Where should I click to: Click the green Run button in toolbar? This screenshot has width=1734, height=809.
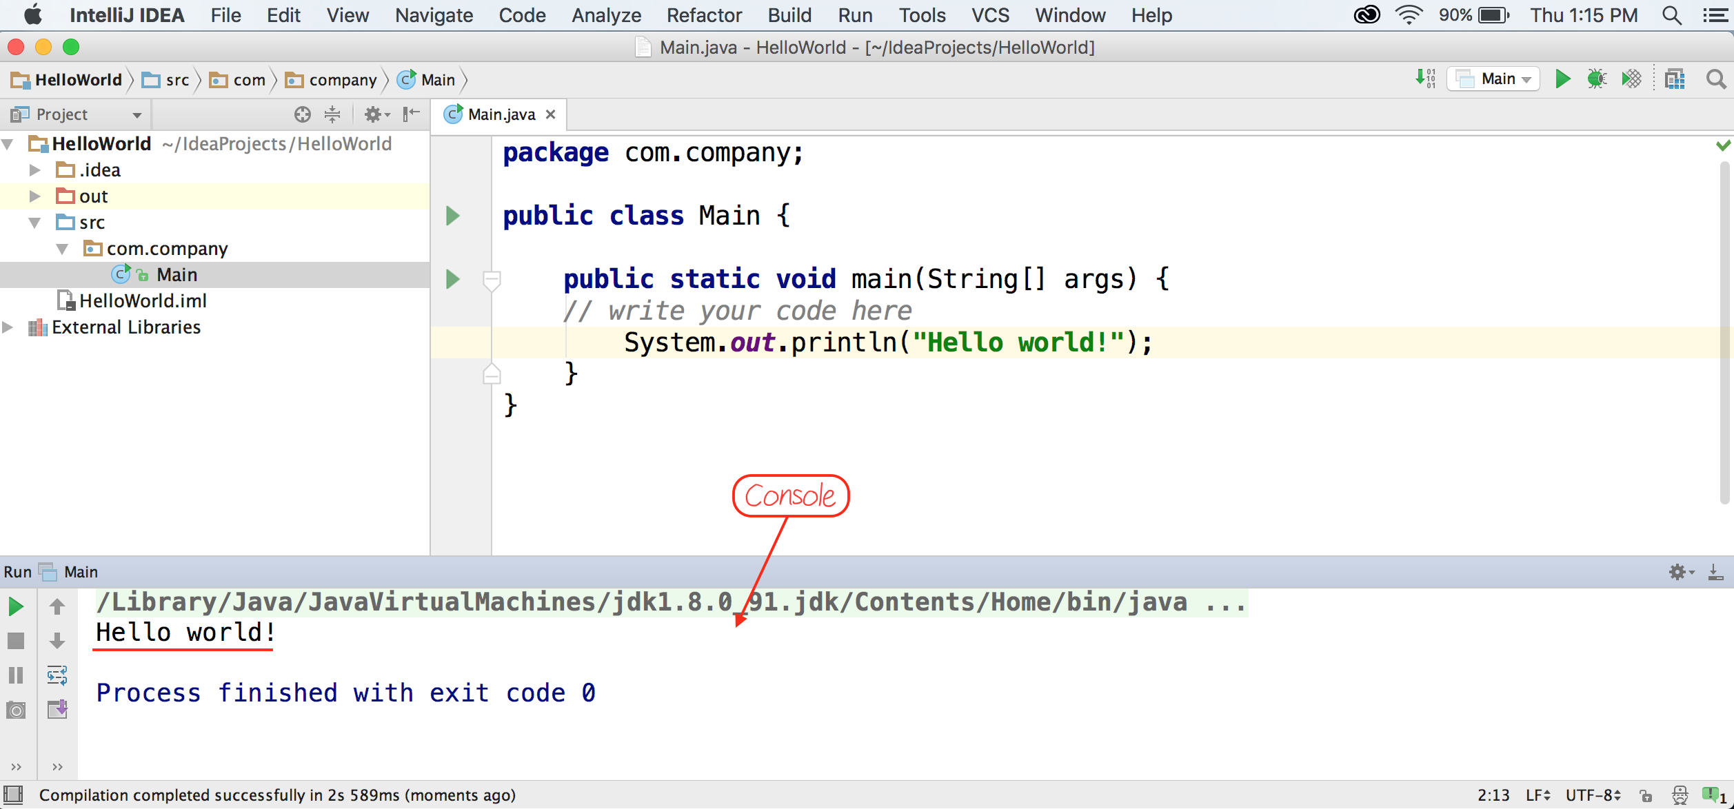(x=1562, y=79)
